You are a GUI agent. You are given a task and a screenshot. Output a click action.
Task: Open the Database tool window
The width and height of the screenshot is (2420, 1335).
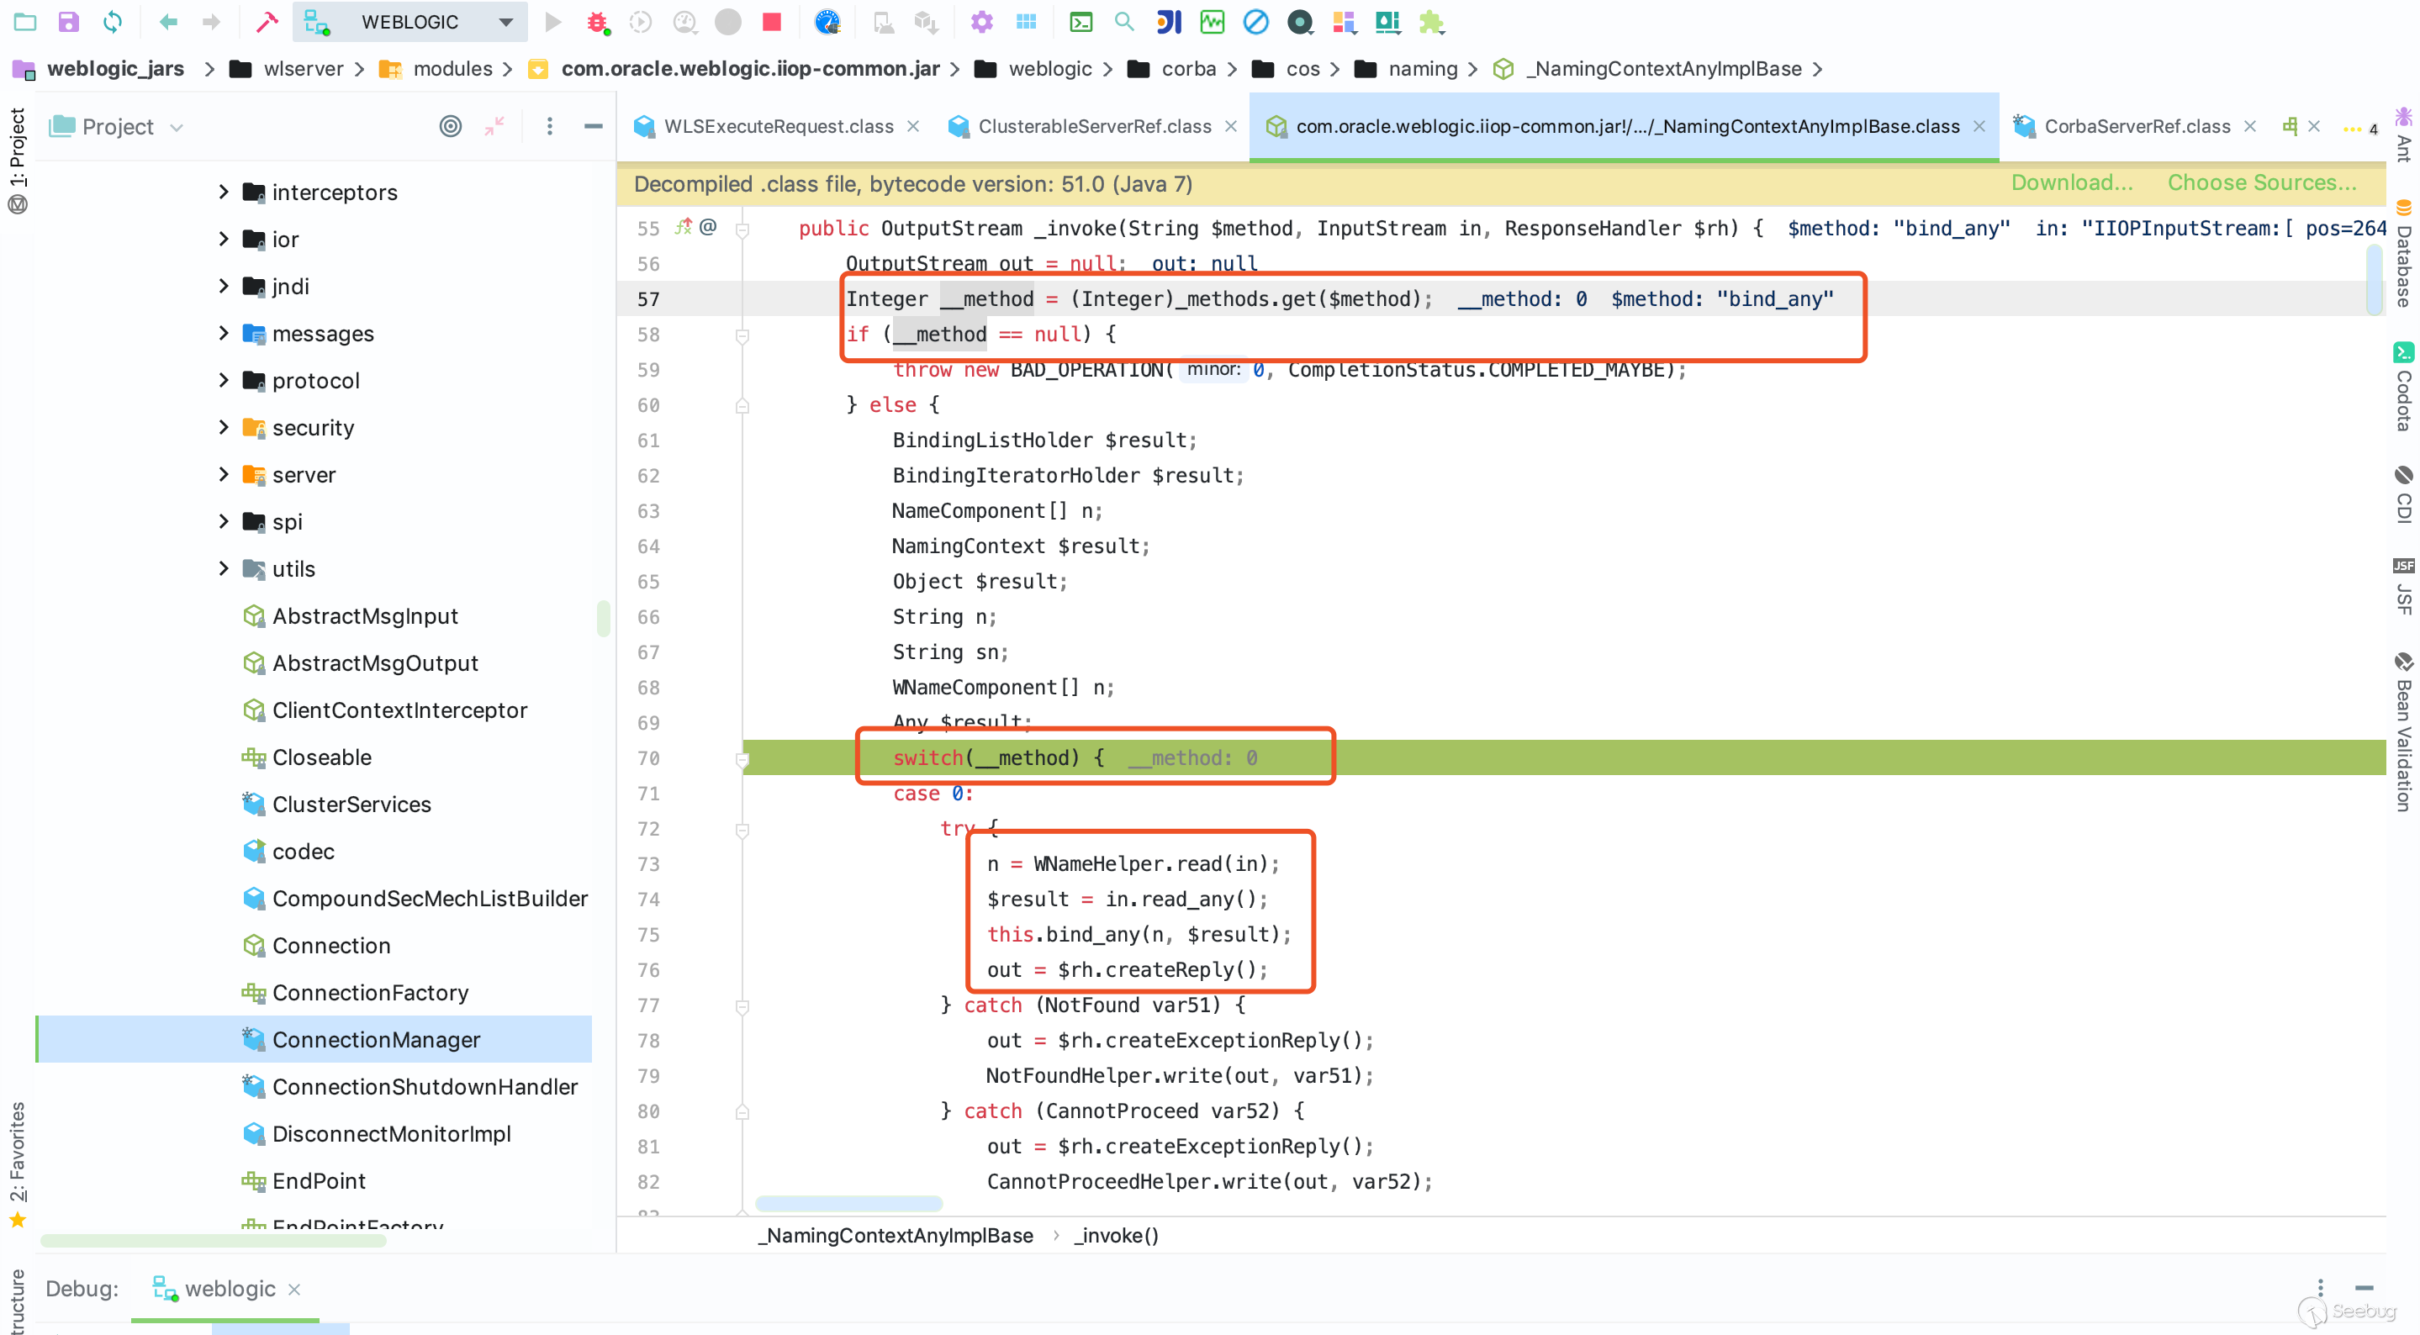coord(2403,254)
